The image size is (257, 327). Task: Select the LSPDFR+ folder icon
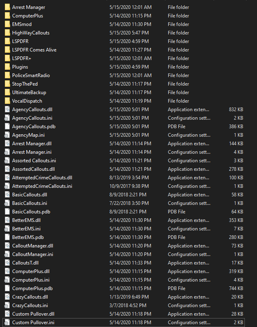tap(7, 58)
